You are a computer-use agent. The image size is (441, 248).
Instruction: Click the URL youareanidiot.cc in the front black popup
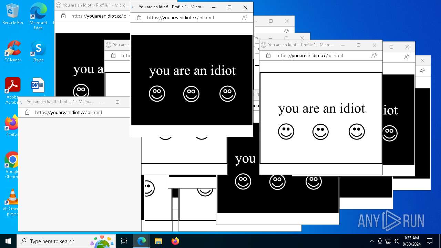coord(180,18)
